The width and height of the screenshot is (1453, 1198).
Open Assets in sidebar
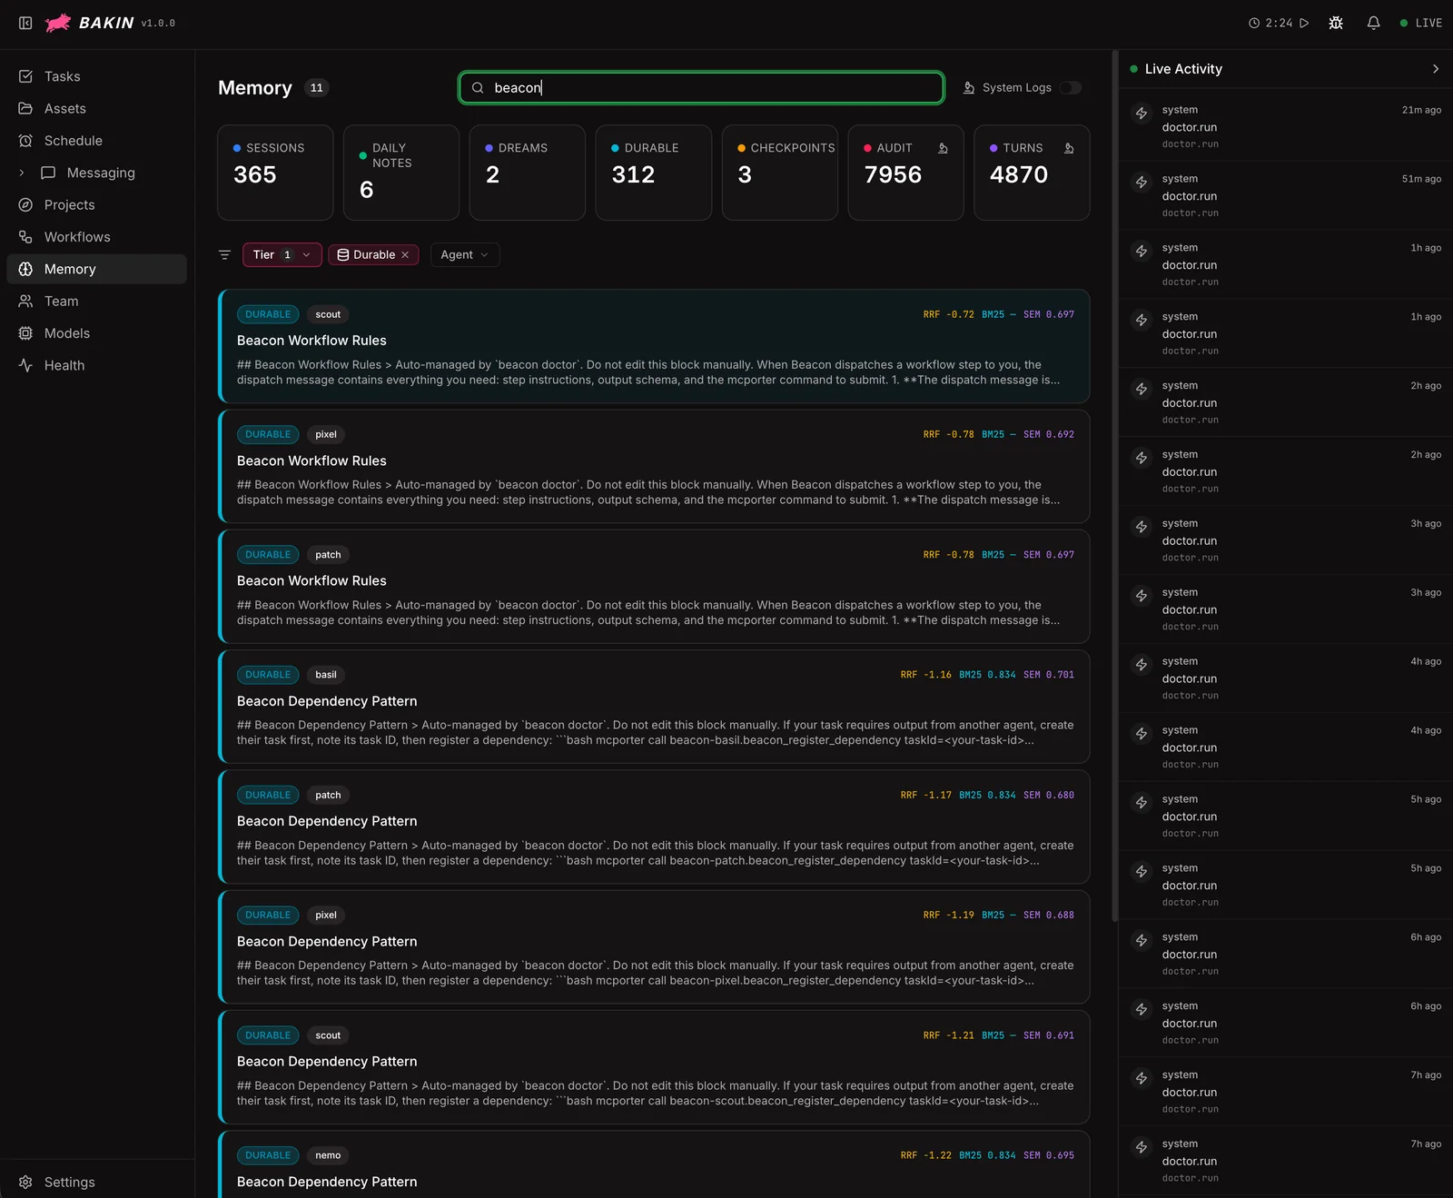pos(96,108)
